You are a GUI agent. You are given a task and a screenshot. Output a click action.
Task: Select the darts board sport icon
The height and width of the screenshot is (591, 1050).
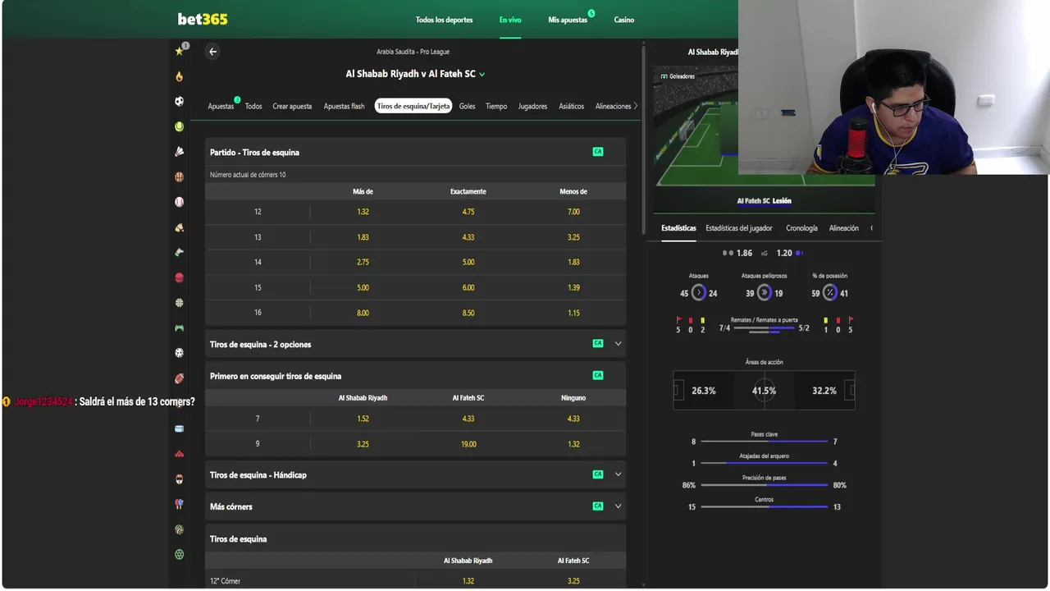point(179,302)
